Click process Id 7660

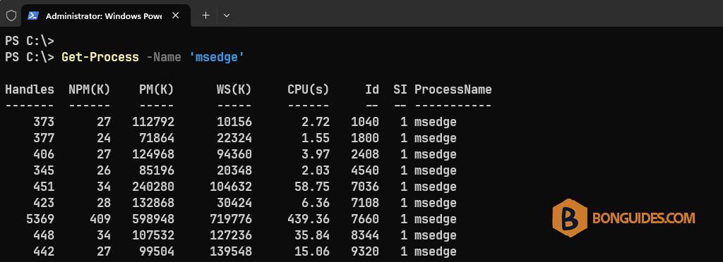click(365, 219)
